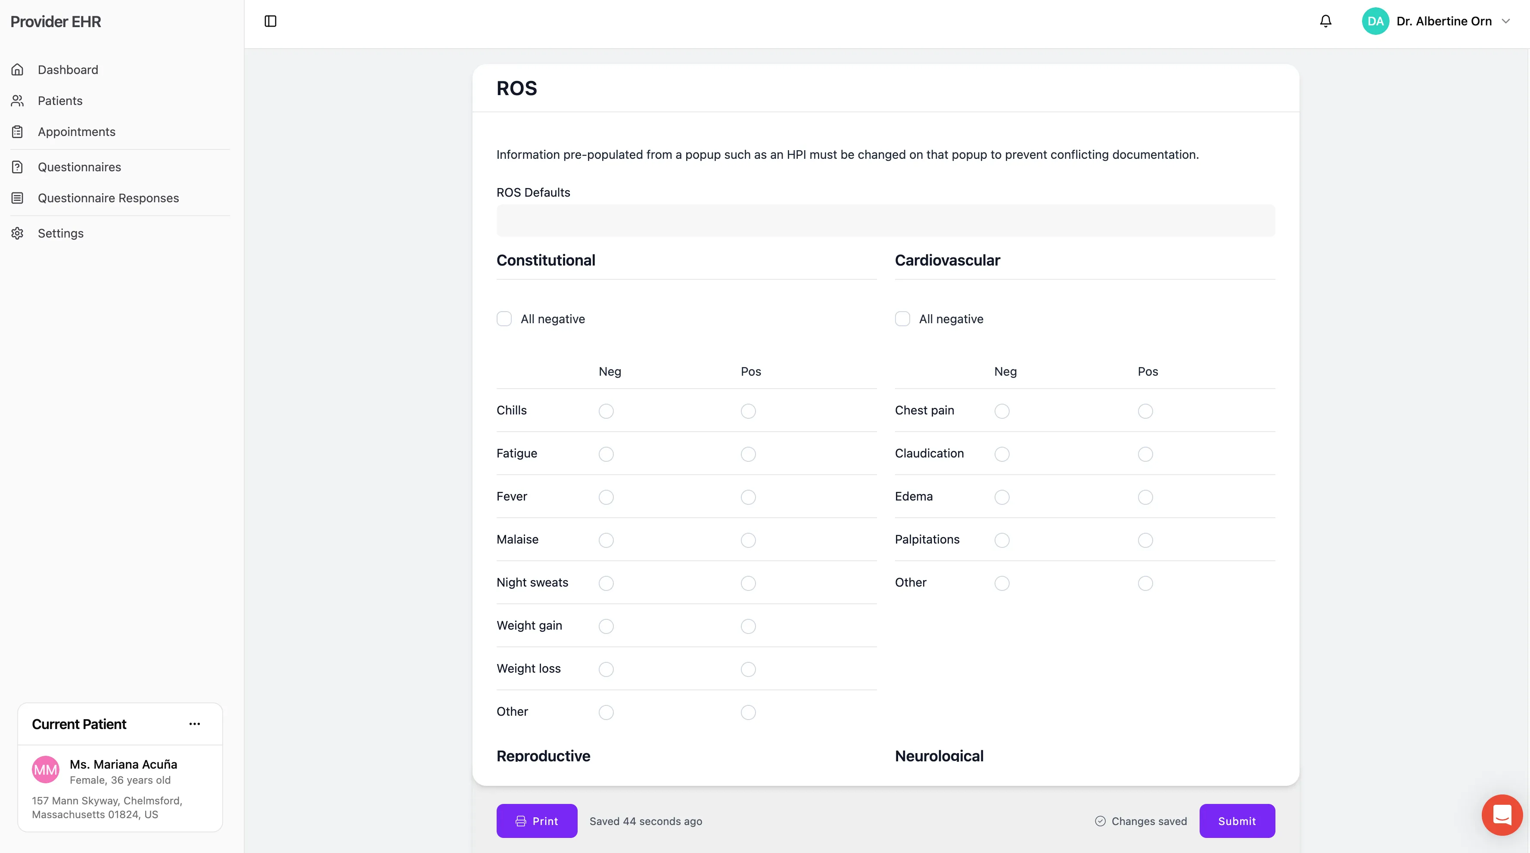Open notifications via the bell icon
Image resolution: width=1530 pixels, height=853 pixels.
click(1325, 21)
